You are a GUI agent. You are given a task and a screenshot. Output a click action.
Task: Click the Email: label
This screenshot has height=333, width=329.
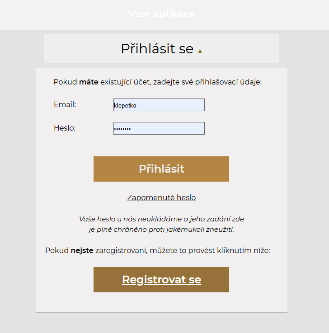point(65,105)
